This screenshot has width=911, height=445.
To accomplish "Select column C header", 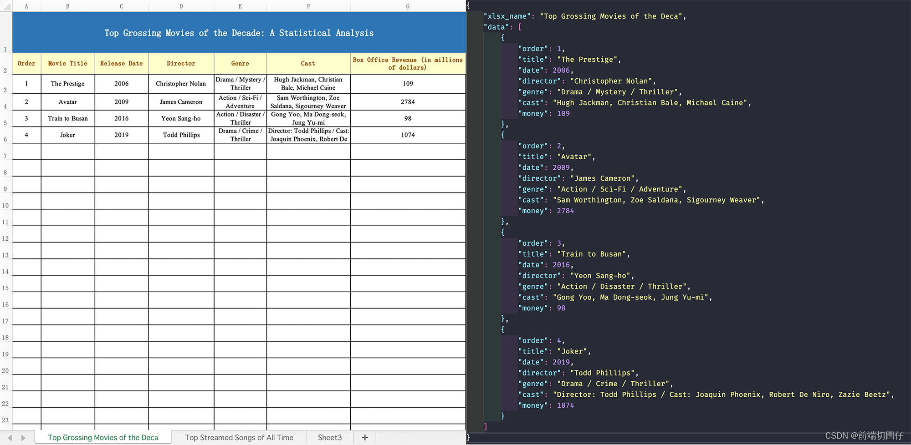I will (x=122, y=6).
